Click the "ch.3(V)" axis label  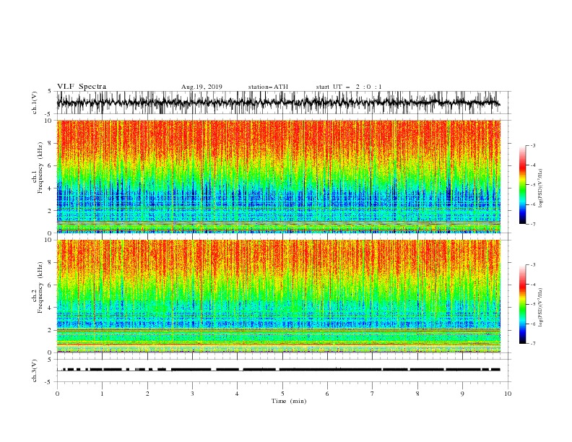tap(35, 370)
